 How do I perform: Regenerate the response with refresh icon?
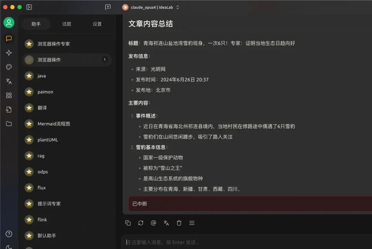pos(141,223)
